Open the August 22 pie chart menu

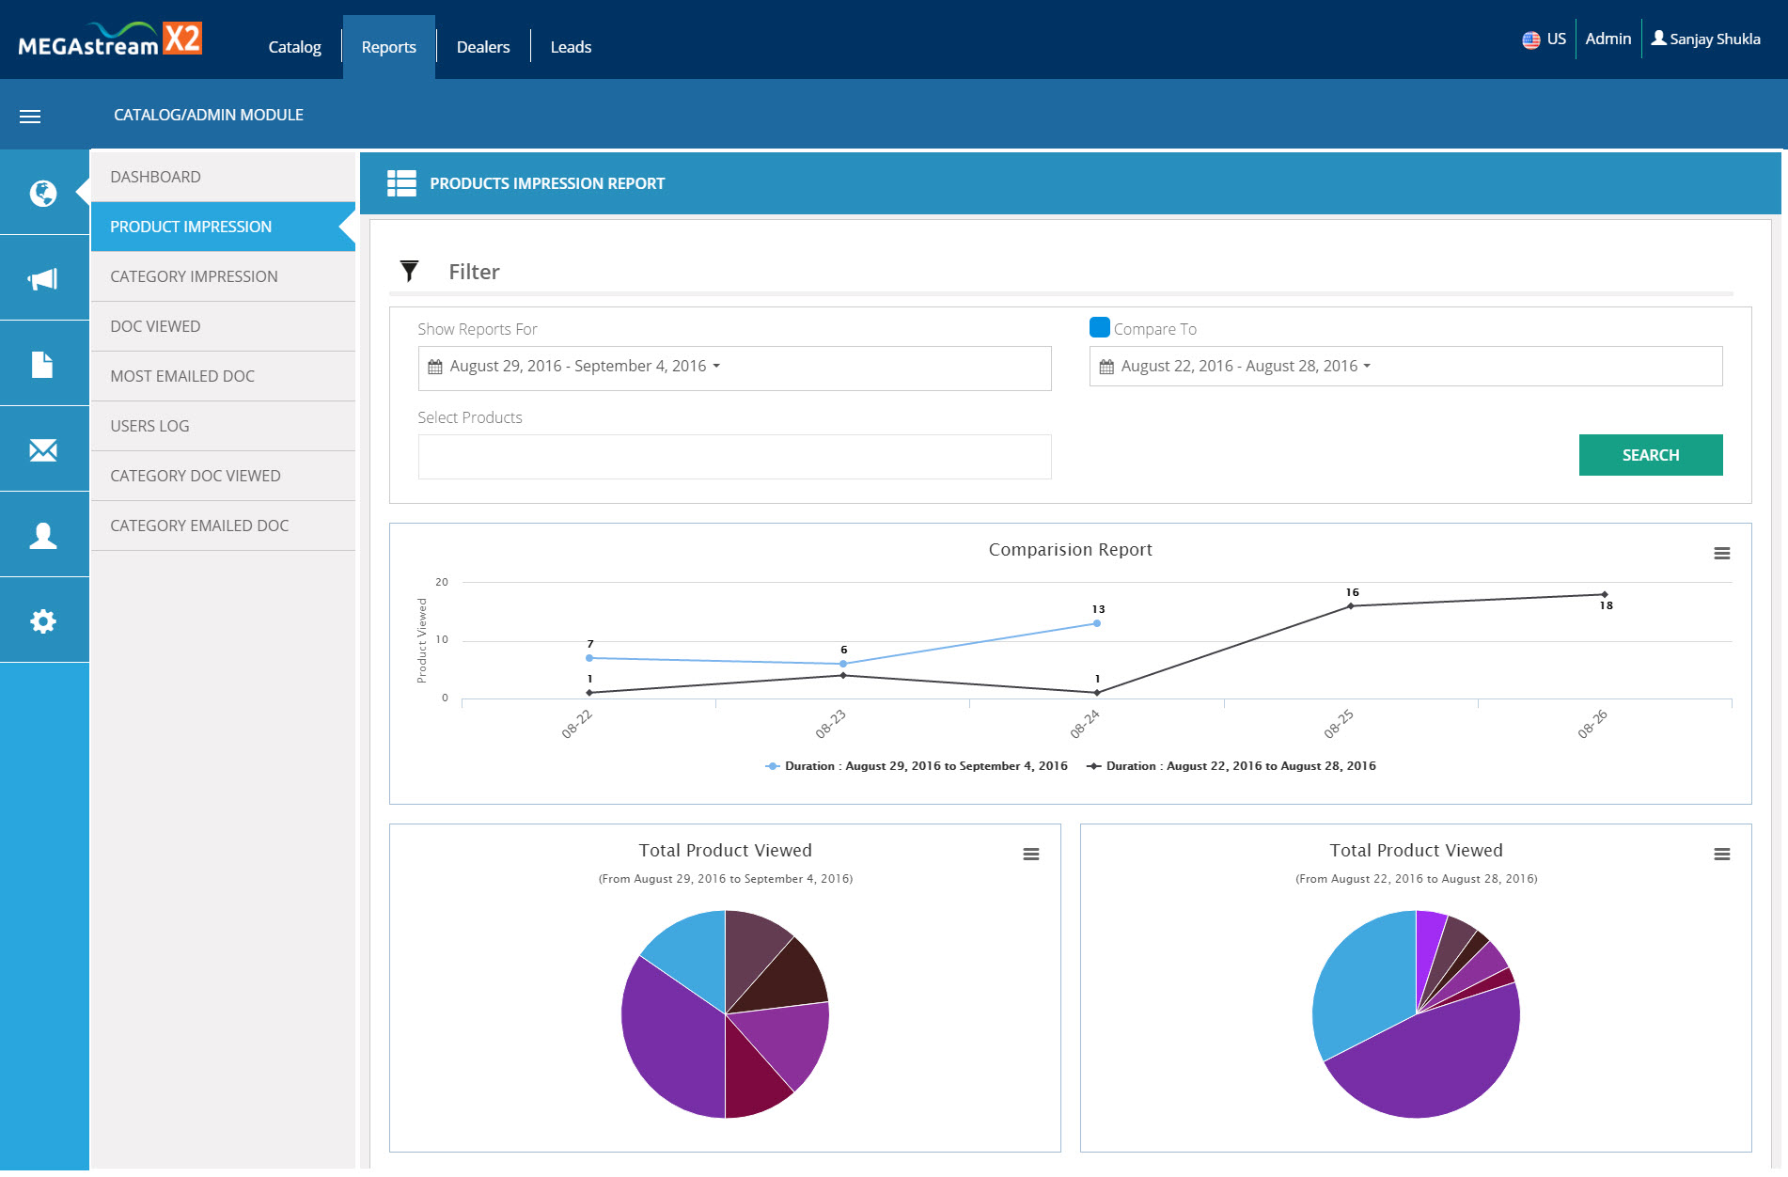(x=1722, y=855)
